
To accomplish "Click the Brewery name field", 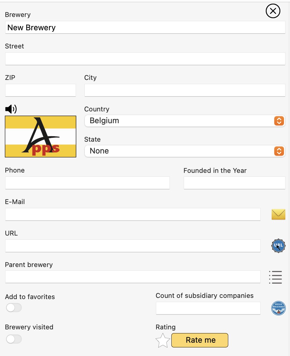I will coord(145,28).
